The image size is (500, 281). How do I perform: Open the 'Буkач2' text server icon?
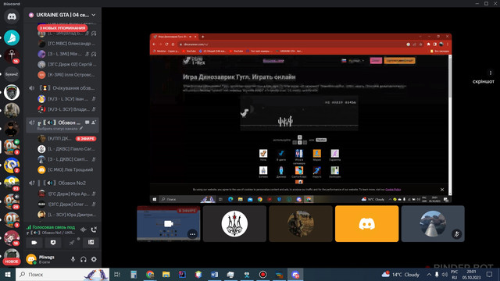[x=12, y=74]
